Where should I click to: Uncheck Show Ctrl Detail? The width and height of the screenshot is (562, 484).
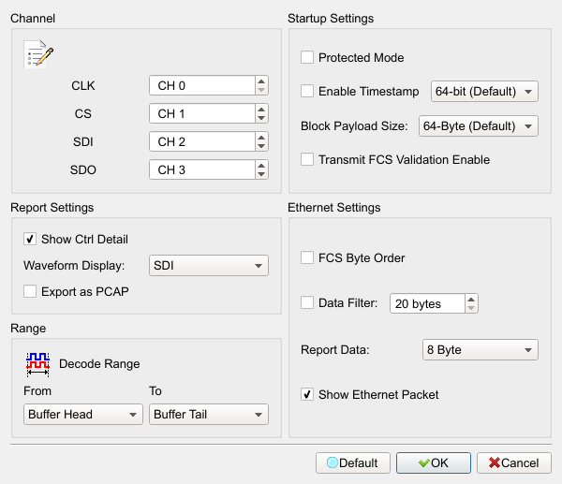click(30, 239)
